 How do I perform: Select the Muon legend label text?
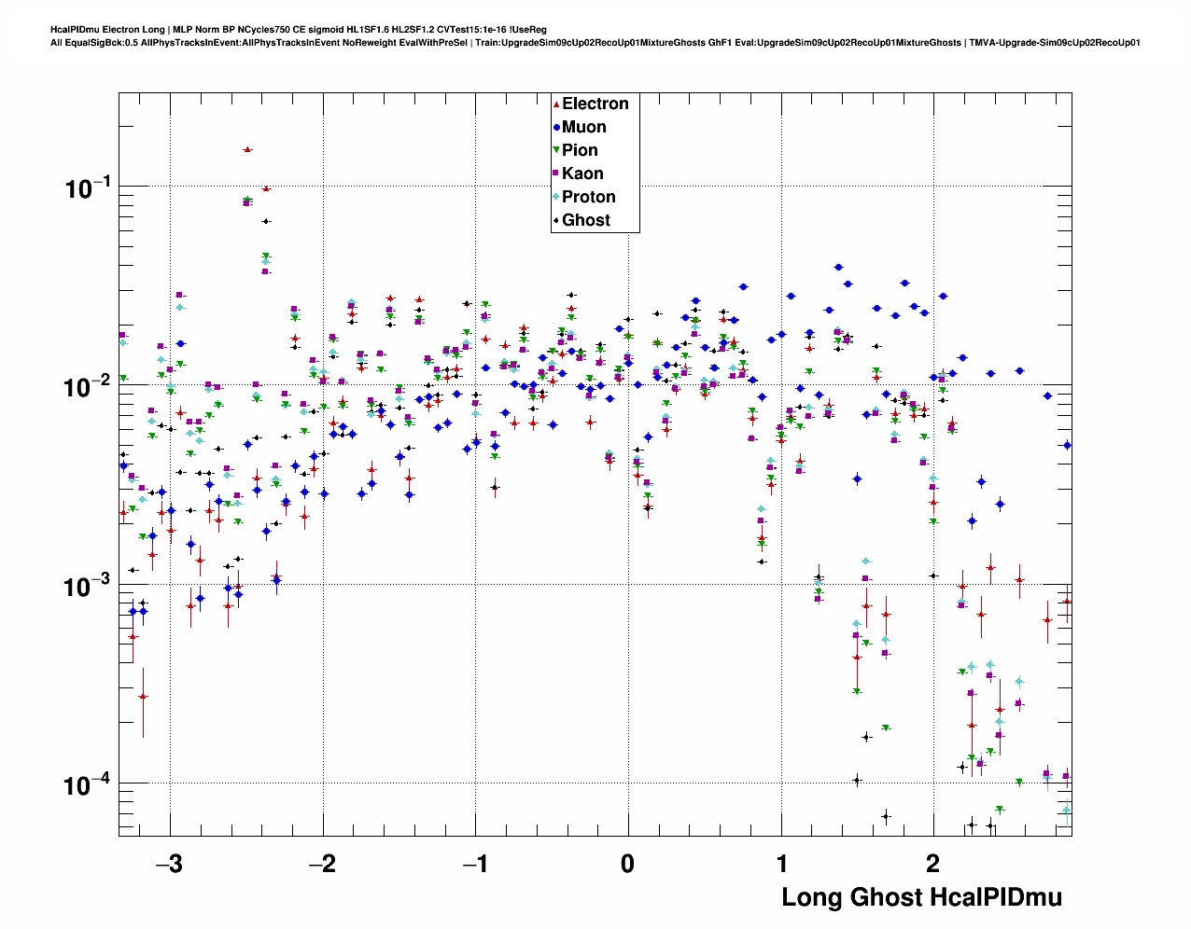click(x=584, y=128)
